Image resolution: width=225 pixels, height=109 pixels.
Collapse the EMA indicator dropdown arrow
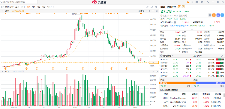coord(2,11)
